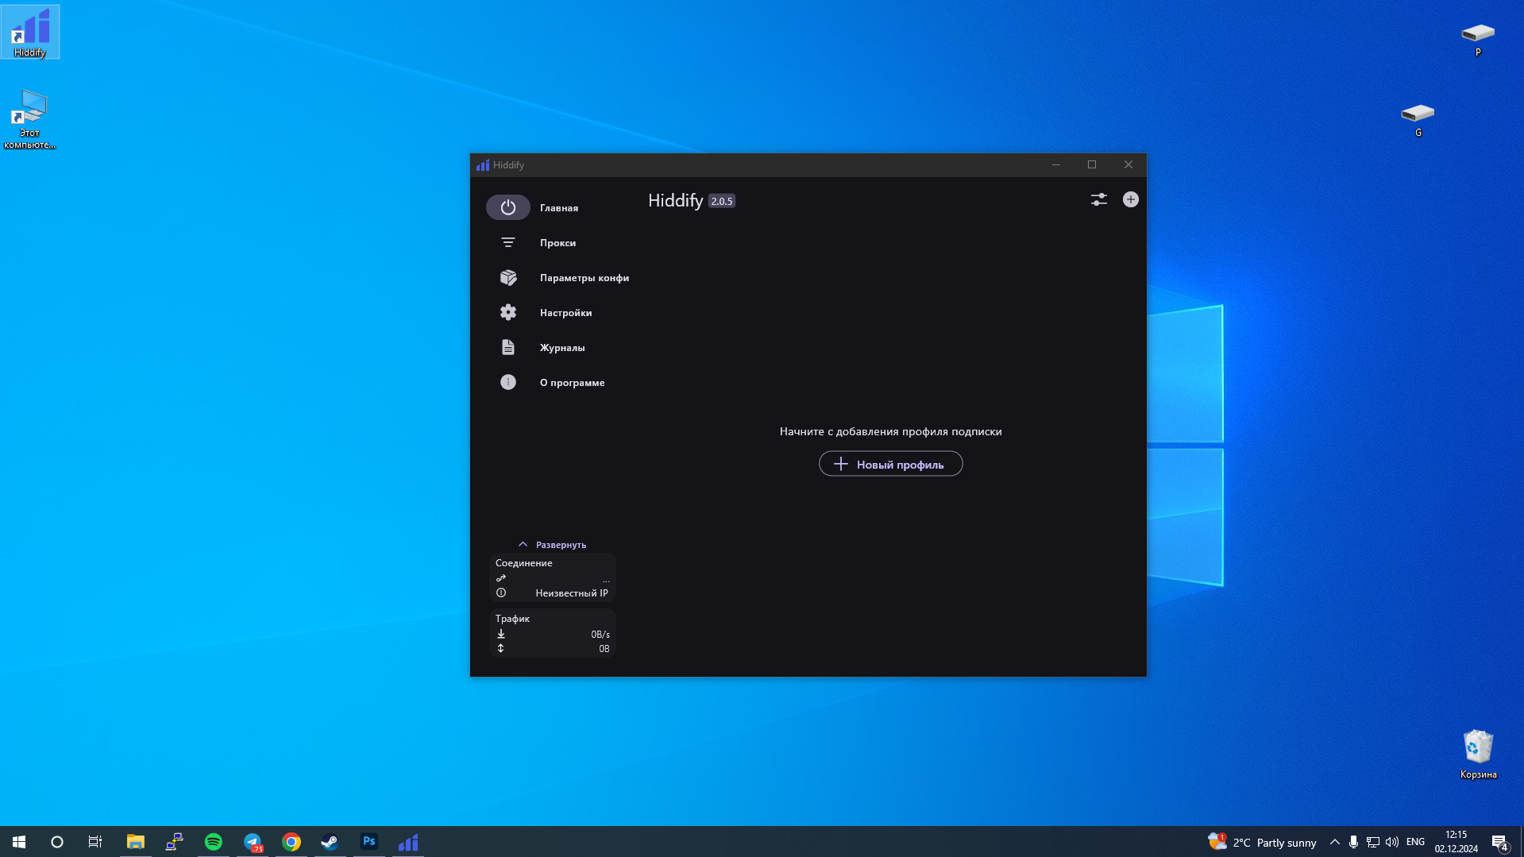Expand sidebar with Развернуть
The height and width of the screenshot is (857, 1524).
tap(553, 545)
